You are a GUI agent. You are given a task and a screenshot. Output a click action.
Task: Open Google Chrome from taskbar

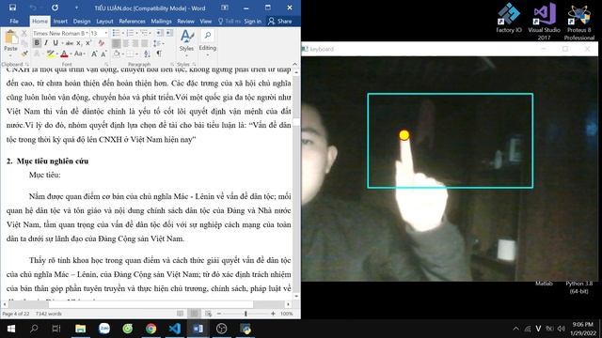150,329
